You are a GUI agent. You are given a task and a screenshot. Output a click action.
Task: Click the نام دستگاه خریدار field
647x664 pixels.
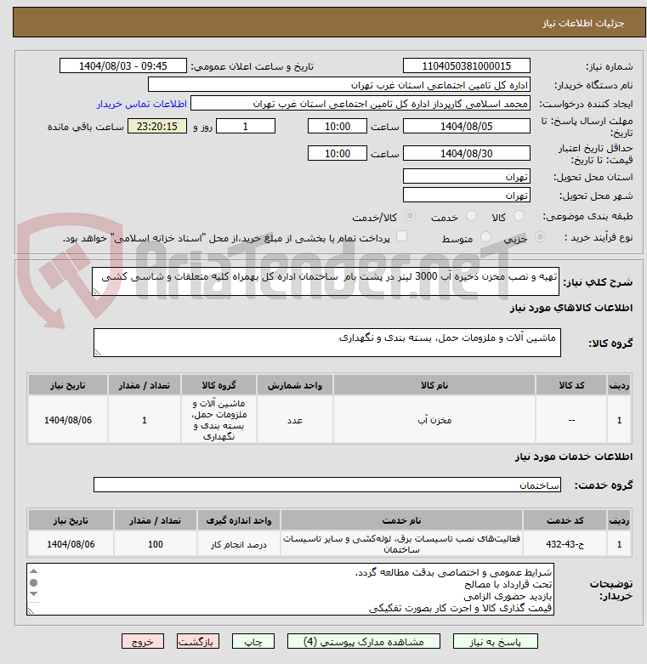point(338,85)
